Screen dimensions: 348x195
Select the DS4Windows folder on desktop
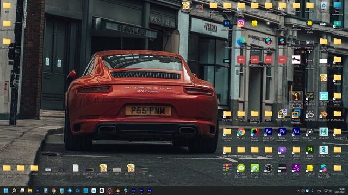coord(337,114)
